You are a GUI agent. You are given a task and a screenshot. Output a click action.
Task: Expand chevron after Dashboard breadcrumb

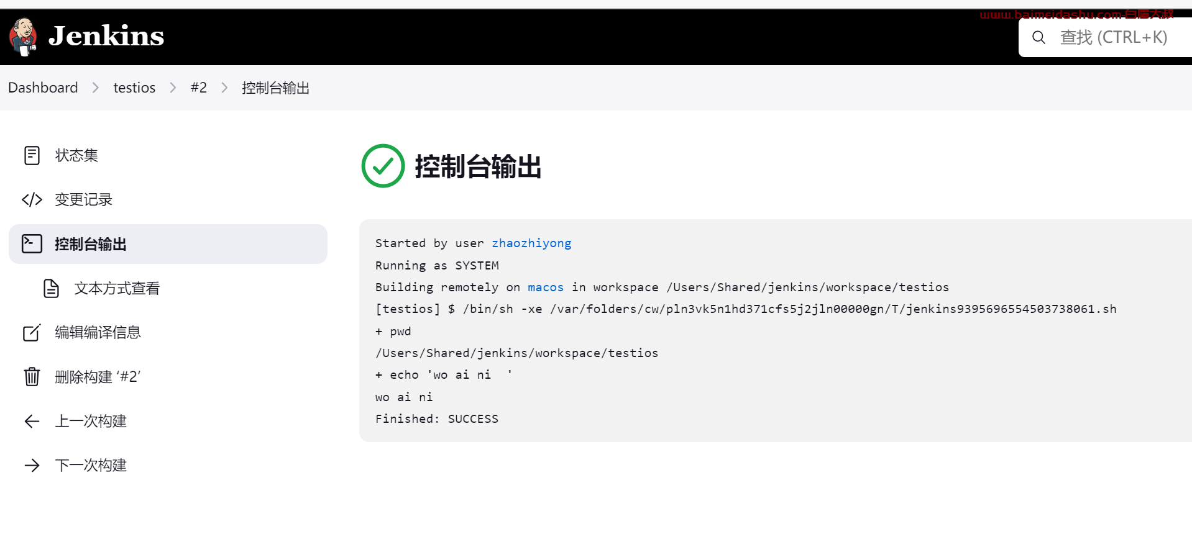click(96, 88)
